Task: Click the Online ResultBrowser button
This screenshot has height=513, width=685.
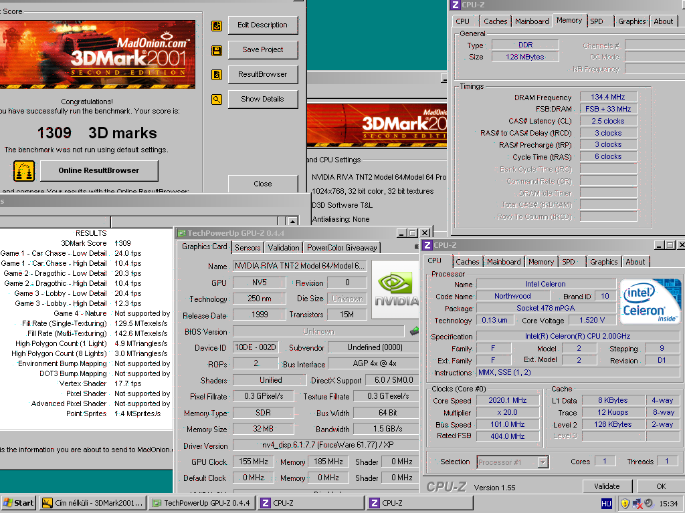Action: [99, 170]
